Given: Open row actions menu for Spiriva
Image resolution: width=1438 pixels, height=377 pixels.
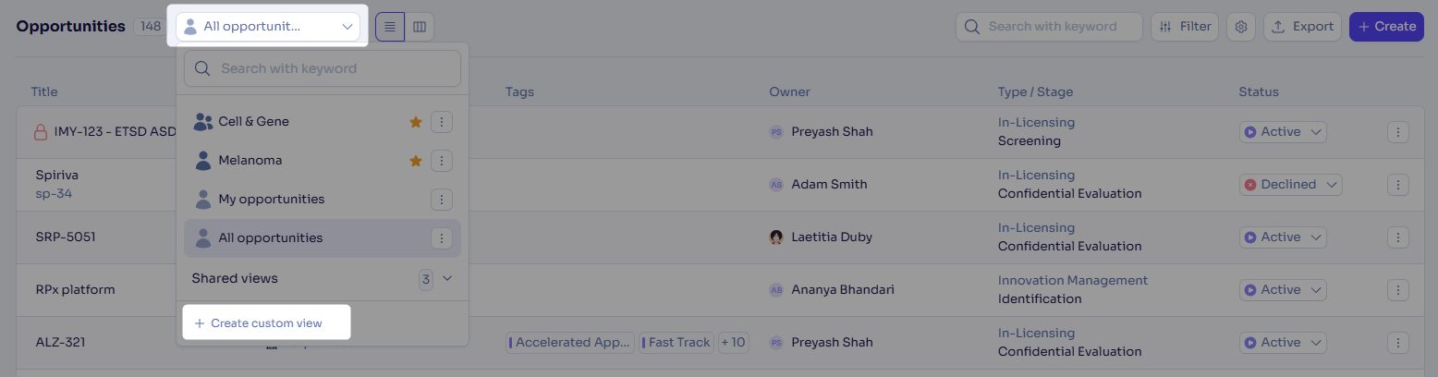Looking at the screenshot, I should 1398,185.
